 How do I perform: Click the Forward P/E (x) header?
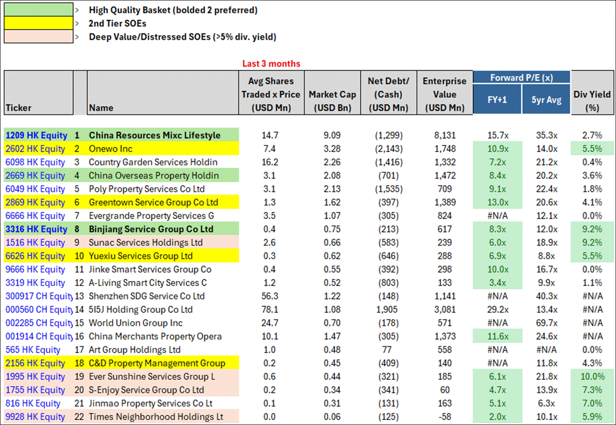coord(522,78)
